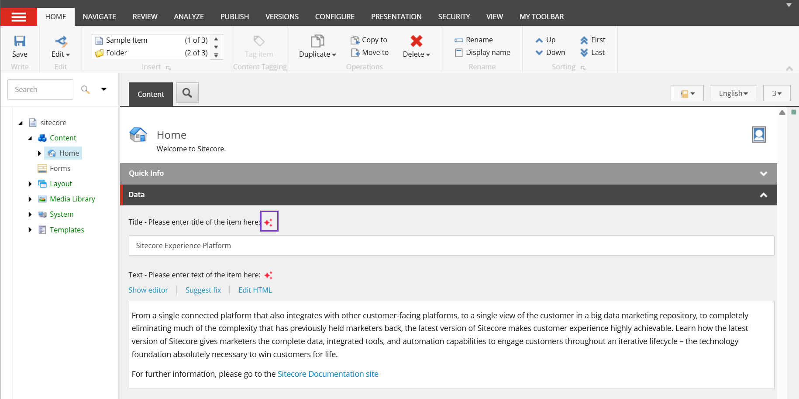Click the Save disk icon
This screenshot has width=799, height=399.
(20, 41)
